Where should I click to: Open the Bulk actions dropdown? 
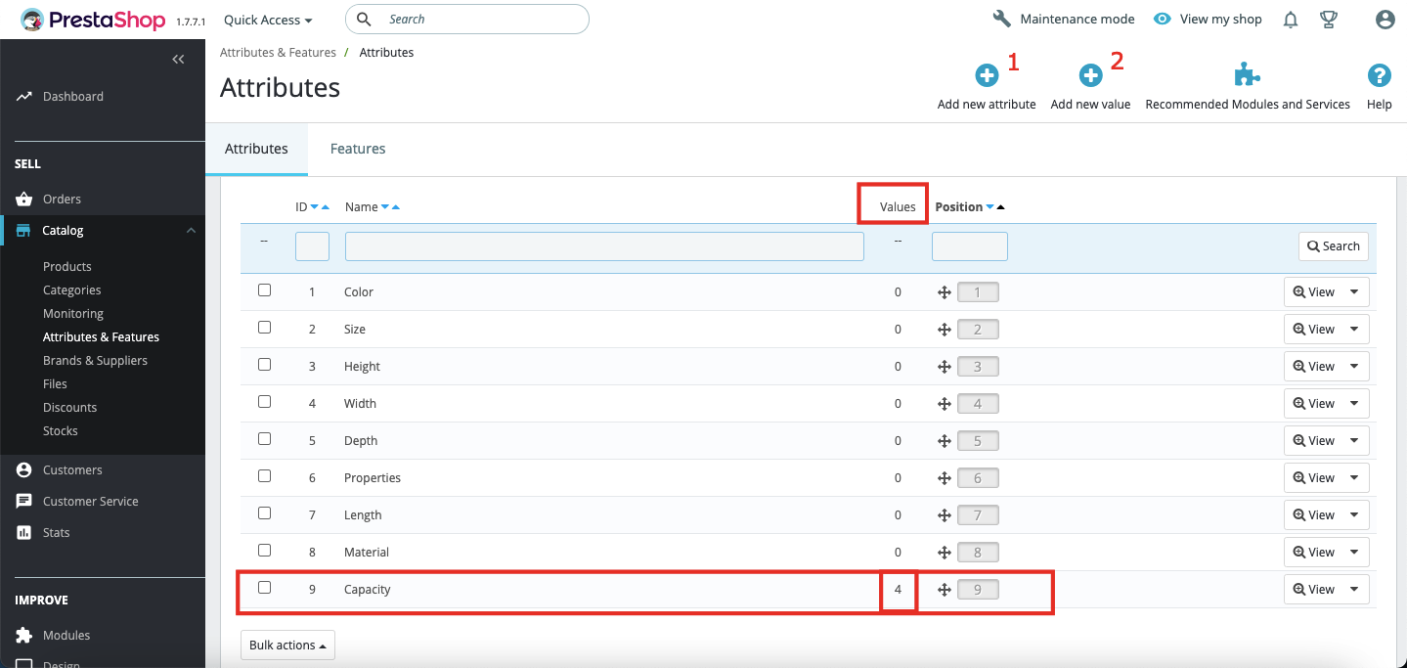(287, 646)
